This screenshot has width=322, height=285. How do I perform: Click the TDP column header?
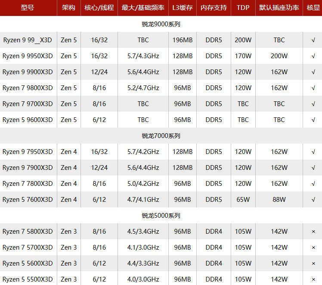[243, 8]
